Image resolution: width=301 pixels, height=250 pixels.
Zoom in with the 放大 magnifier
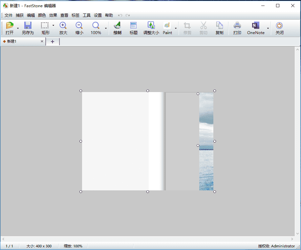tap(63, 26)
